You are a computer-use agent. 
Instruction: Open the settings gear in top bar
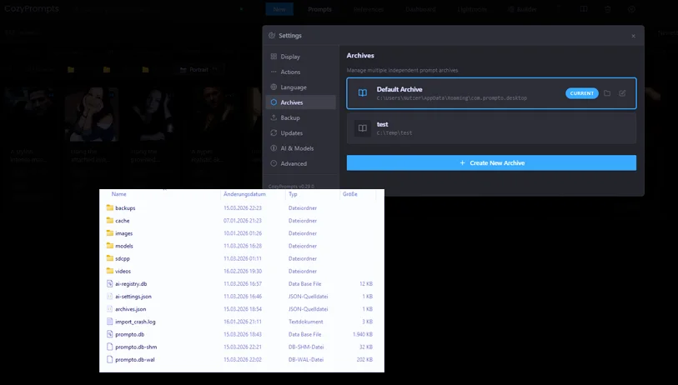coord(631,9)
